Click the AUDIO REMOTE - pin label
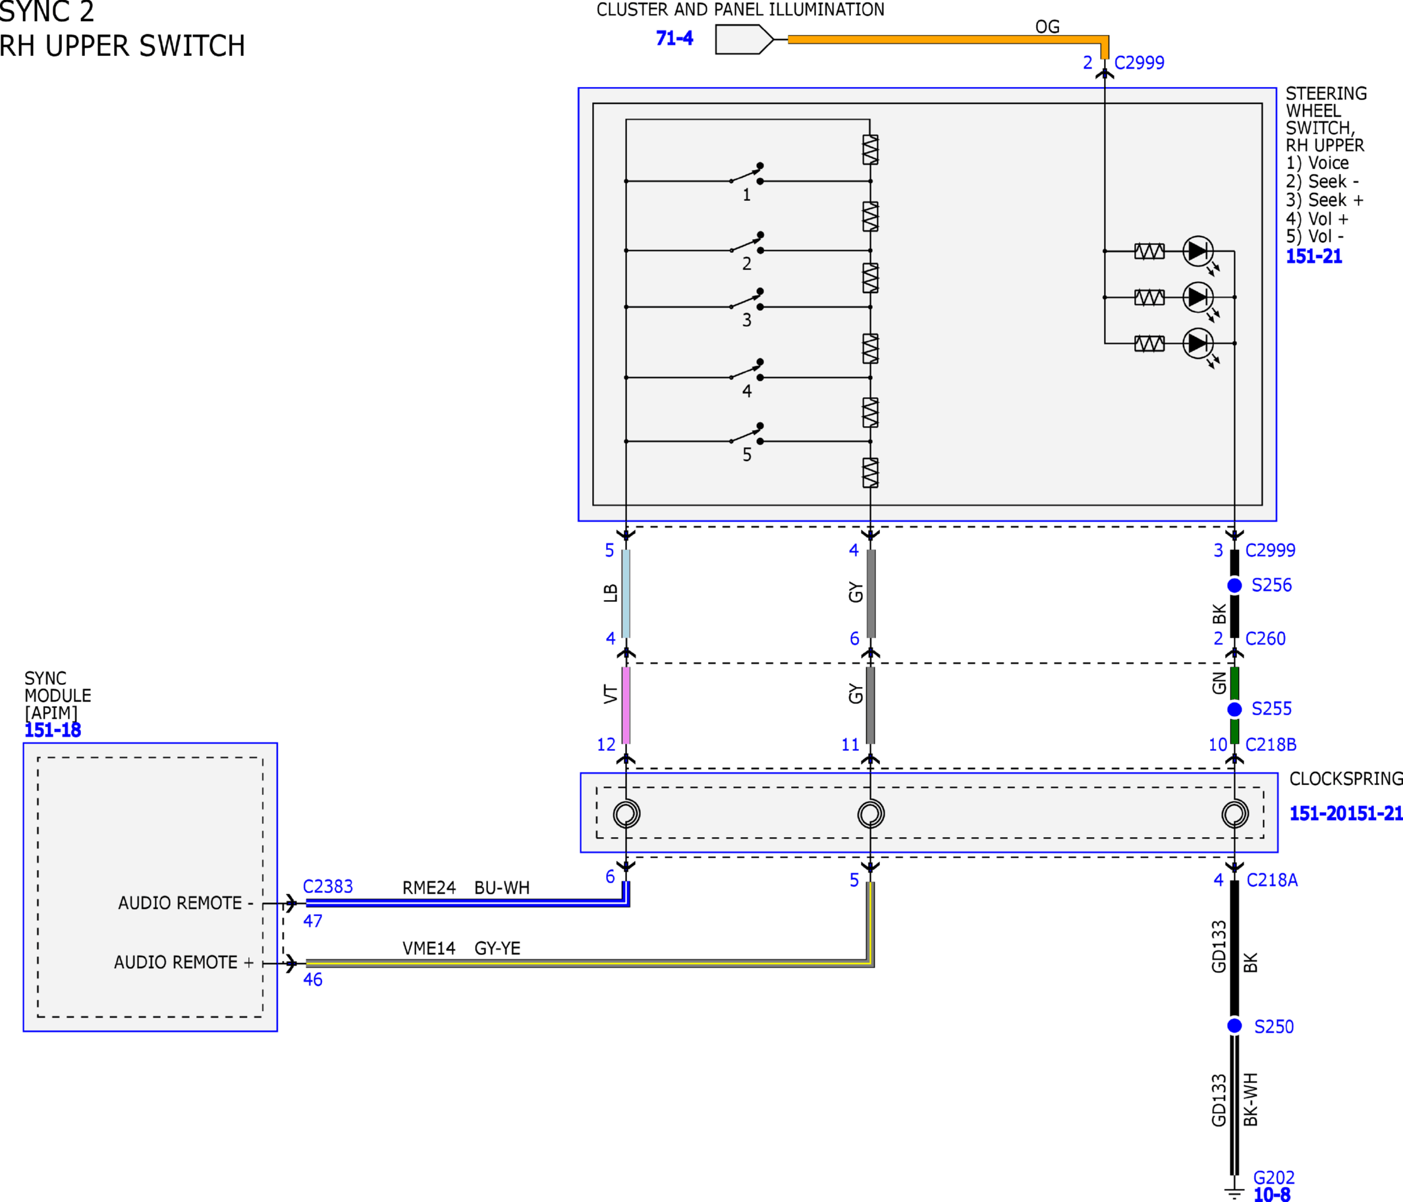The width and height of the screenshot is (1403, 1202). point(186,903)
